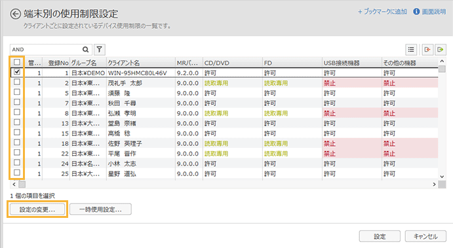453x248 pixels.
Task: Check the box for 高橋 稔
Action: tap(17, 132)
